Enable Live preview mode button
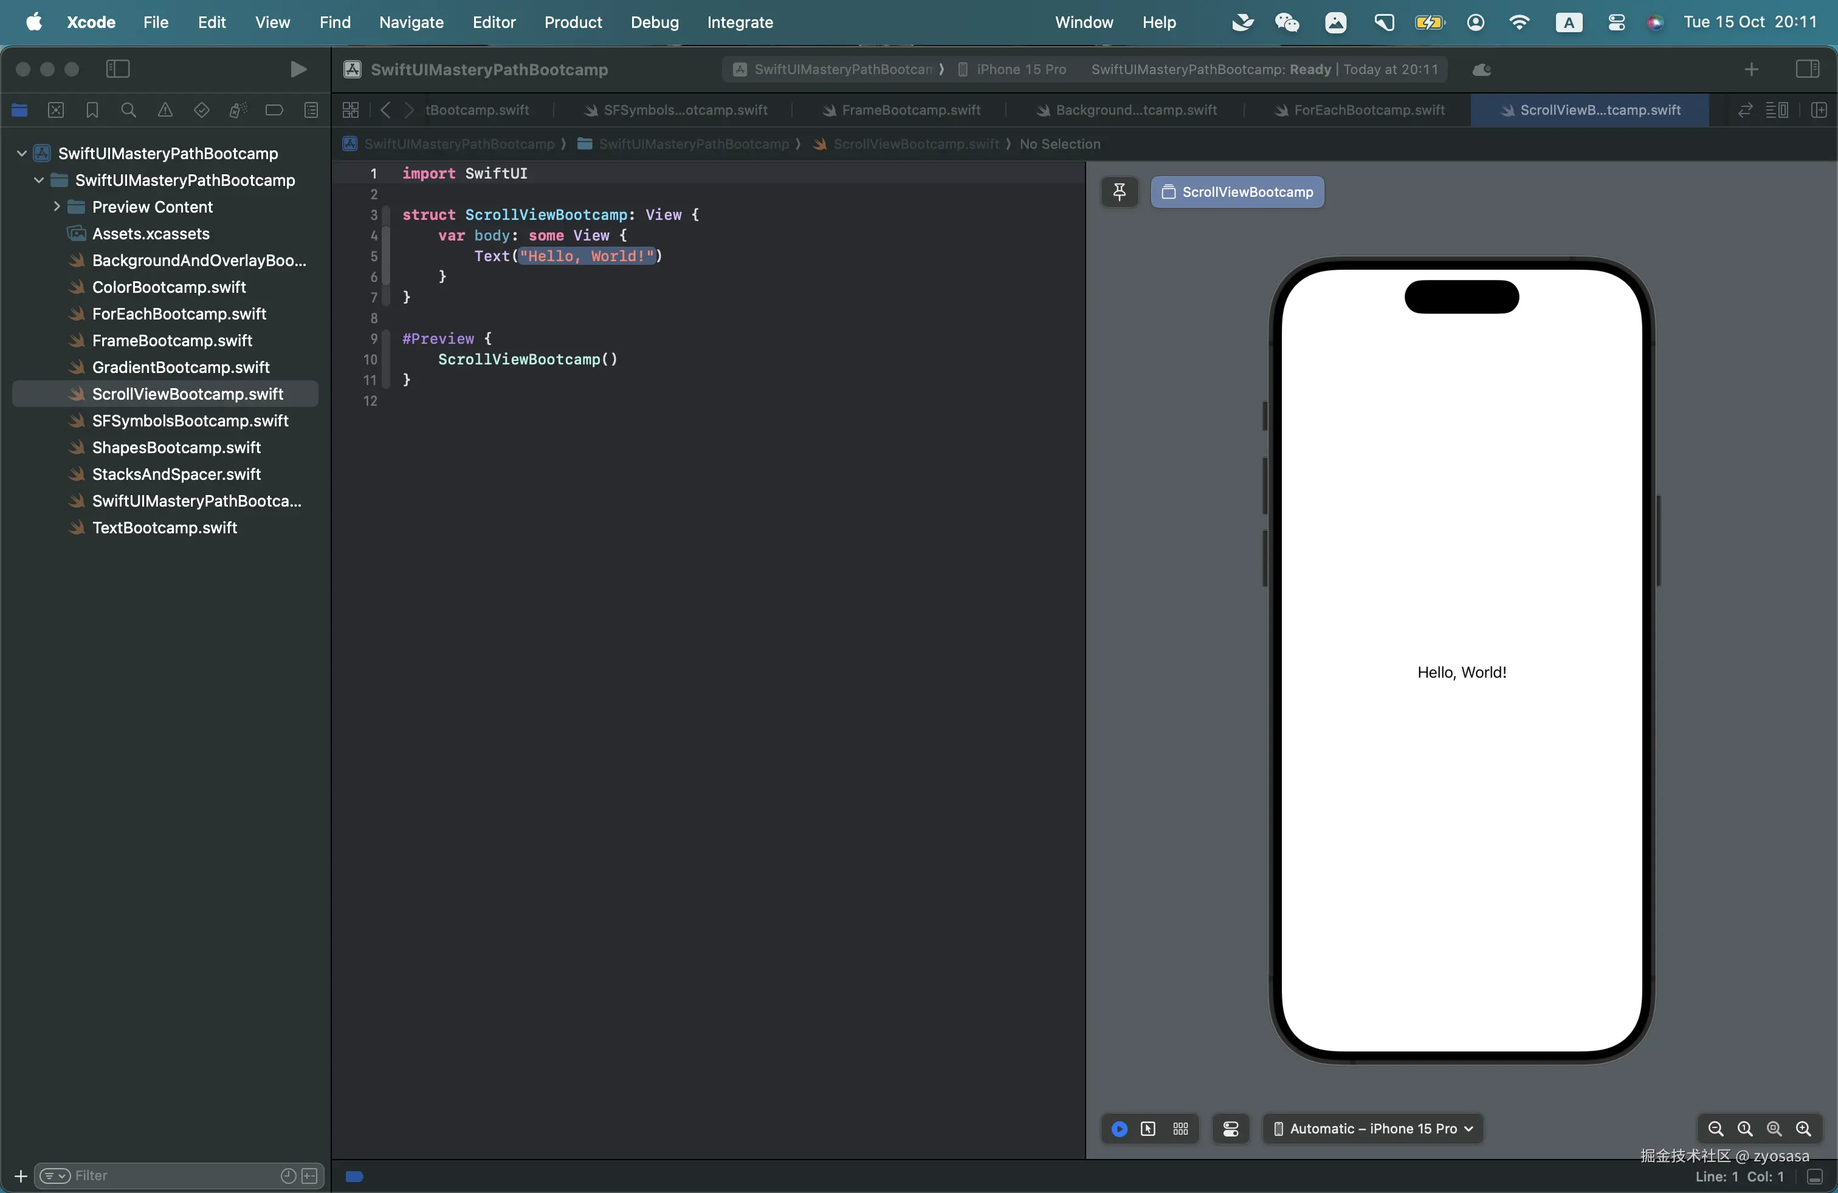 point(1119,1129)
